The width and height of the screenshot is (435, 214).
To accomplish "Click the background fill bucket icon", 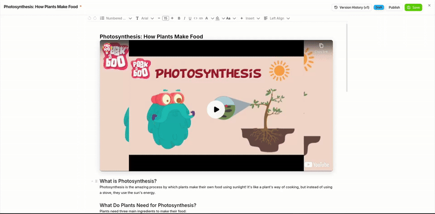I will [217, 18].
